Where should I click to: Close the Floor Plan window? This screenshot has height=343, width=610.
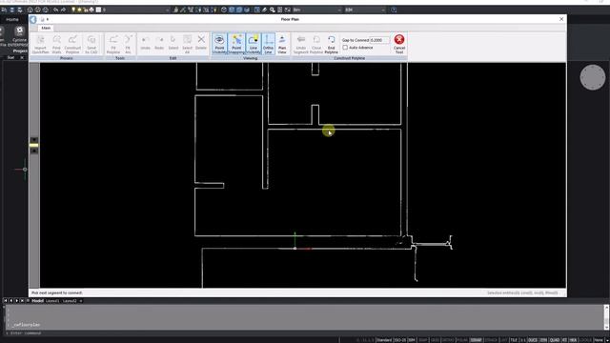561,19
